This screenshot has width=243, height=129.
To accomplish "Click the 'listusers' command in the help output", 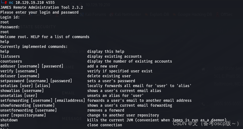I will (x=10, y=56).
